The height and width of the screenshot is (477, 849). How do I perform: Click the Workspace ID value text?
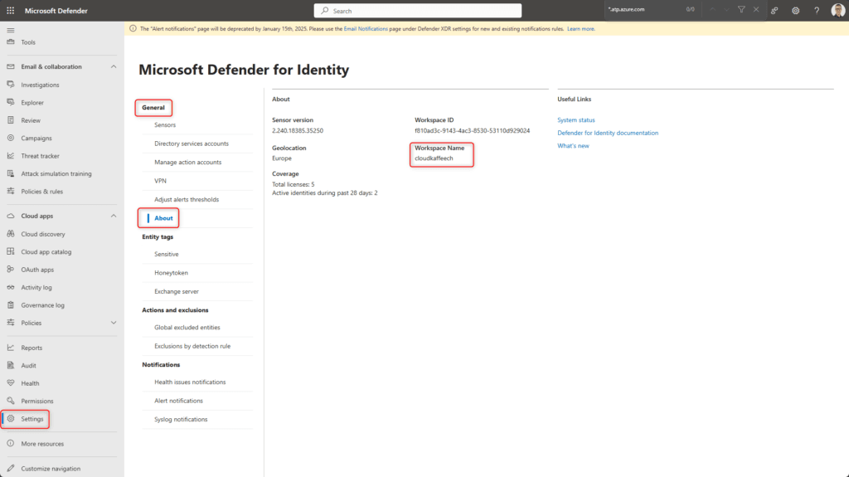click(472, 130)
